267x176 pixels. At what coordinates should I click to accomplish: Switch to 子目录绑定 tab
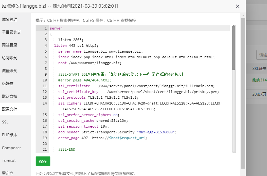coord(12,32)
